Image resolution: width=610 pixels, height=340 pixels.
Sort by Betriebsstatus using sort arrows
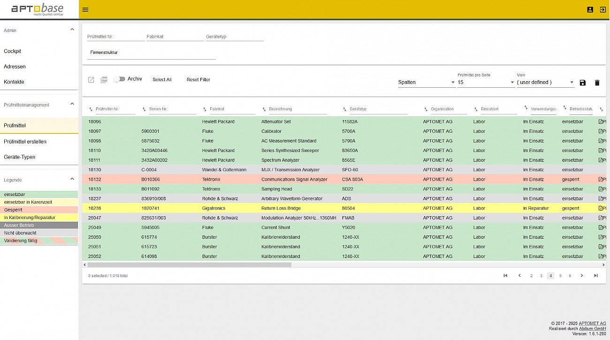pos(565,108)
